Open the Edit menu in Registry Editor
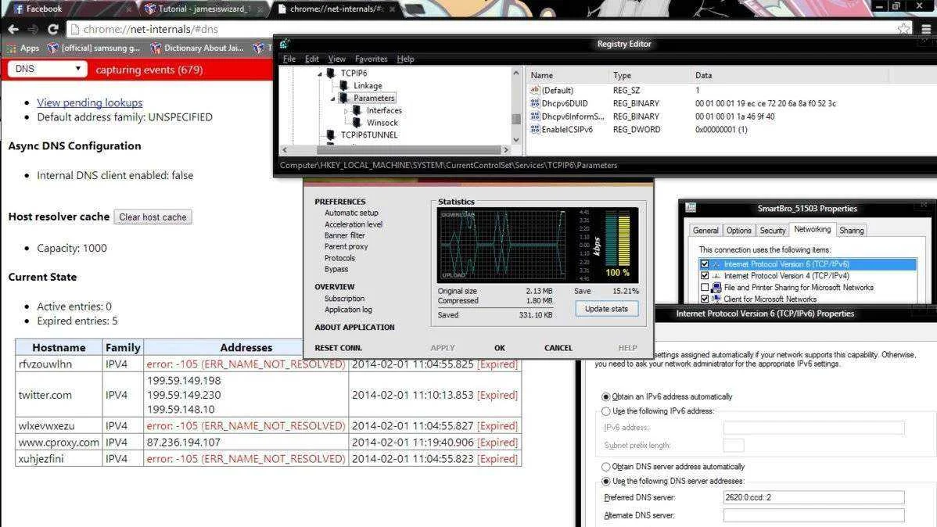 click(312, 59)
